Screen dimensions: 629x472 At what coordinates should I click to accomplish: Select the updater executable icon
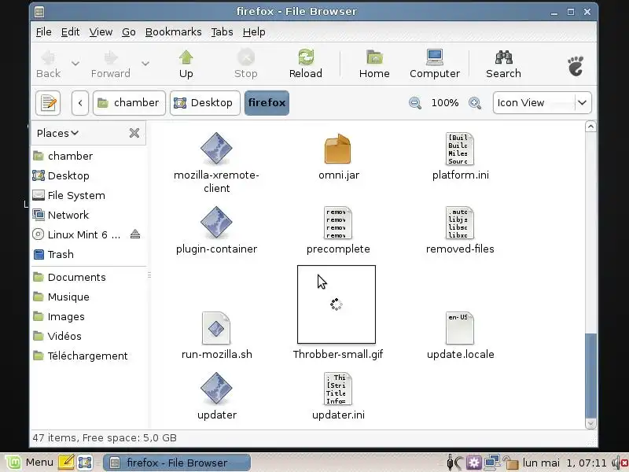point(216,389)
